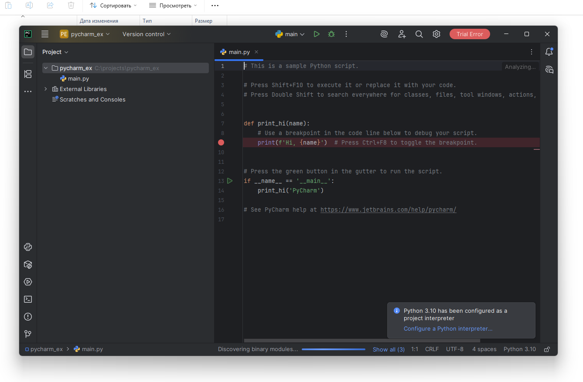Open the Configure a Python interpreter link

448,329
